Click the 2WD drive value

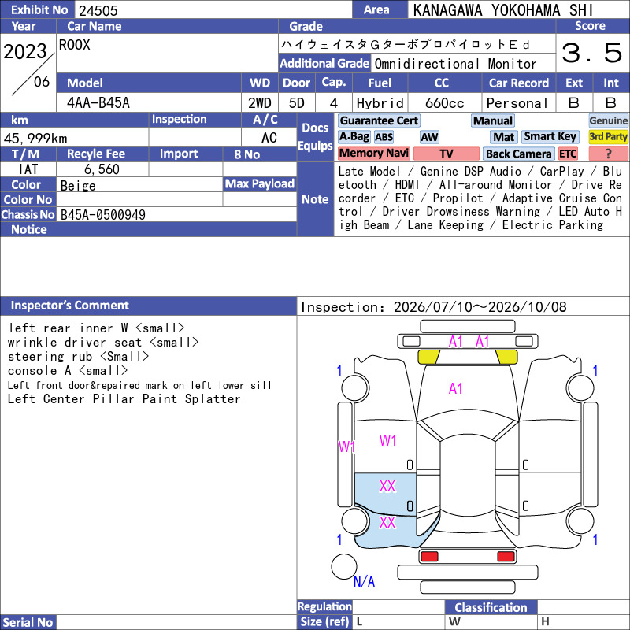260,103
